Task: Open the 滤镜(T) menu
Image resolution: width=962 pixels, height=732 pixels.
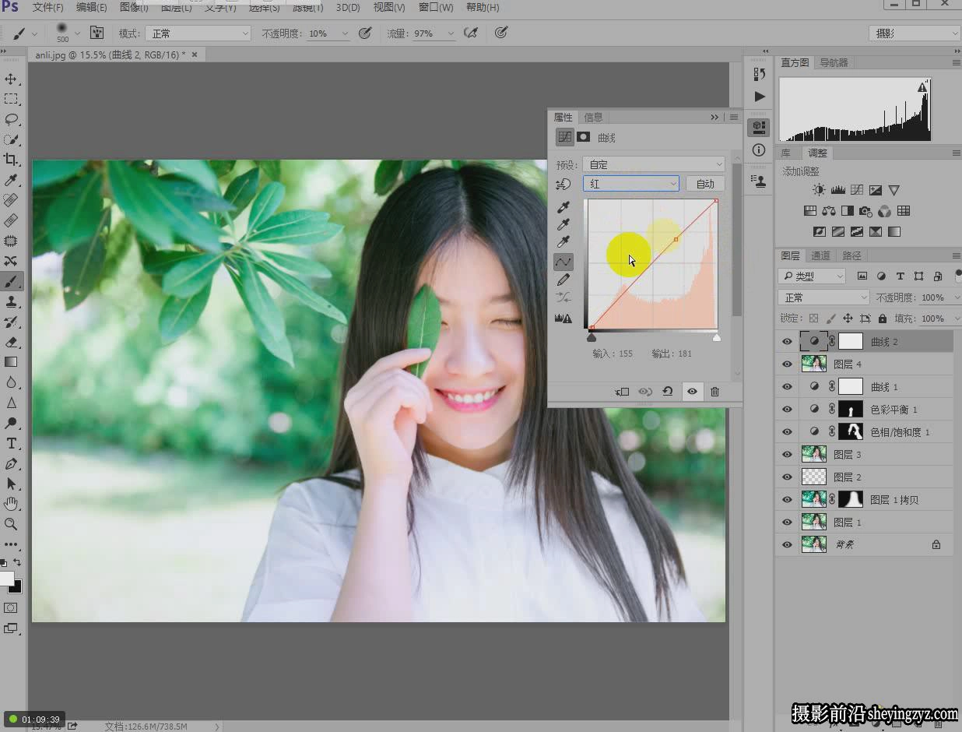Action: point(308,7)
